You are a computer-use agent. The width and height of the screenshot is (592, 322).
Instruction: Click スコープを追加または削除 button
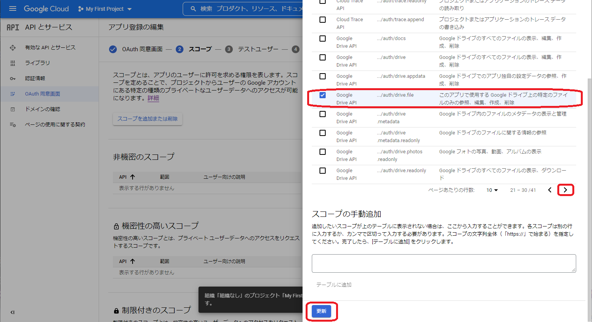[148, 119]
